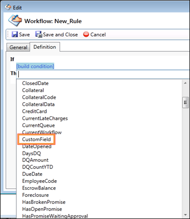Pick CollateralCode in the list
Image resolution: width=190 pixels, height=219 pixels.
pos(39,97)
